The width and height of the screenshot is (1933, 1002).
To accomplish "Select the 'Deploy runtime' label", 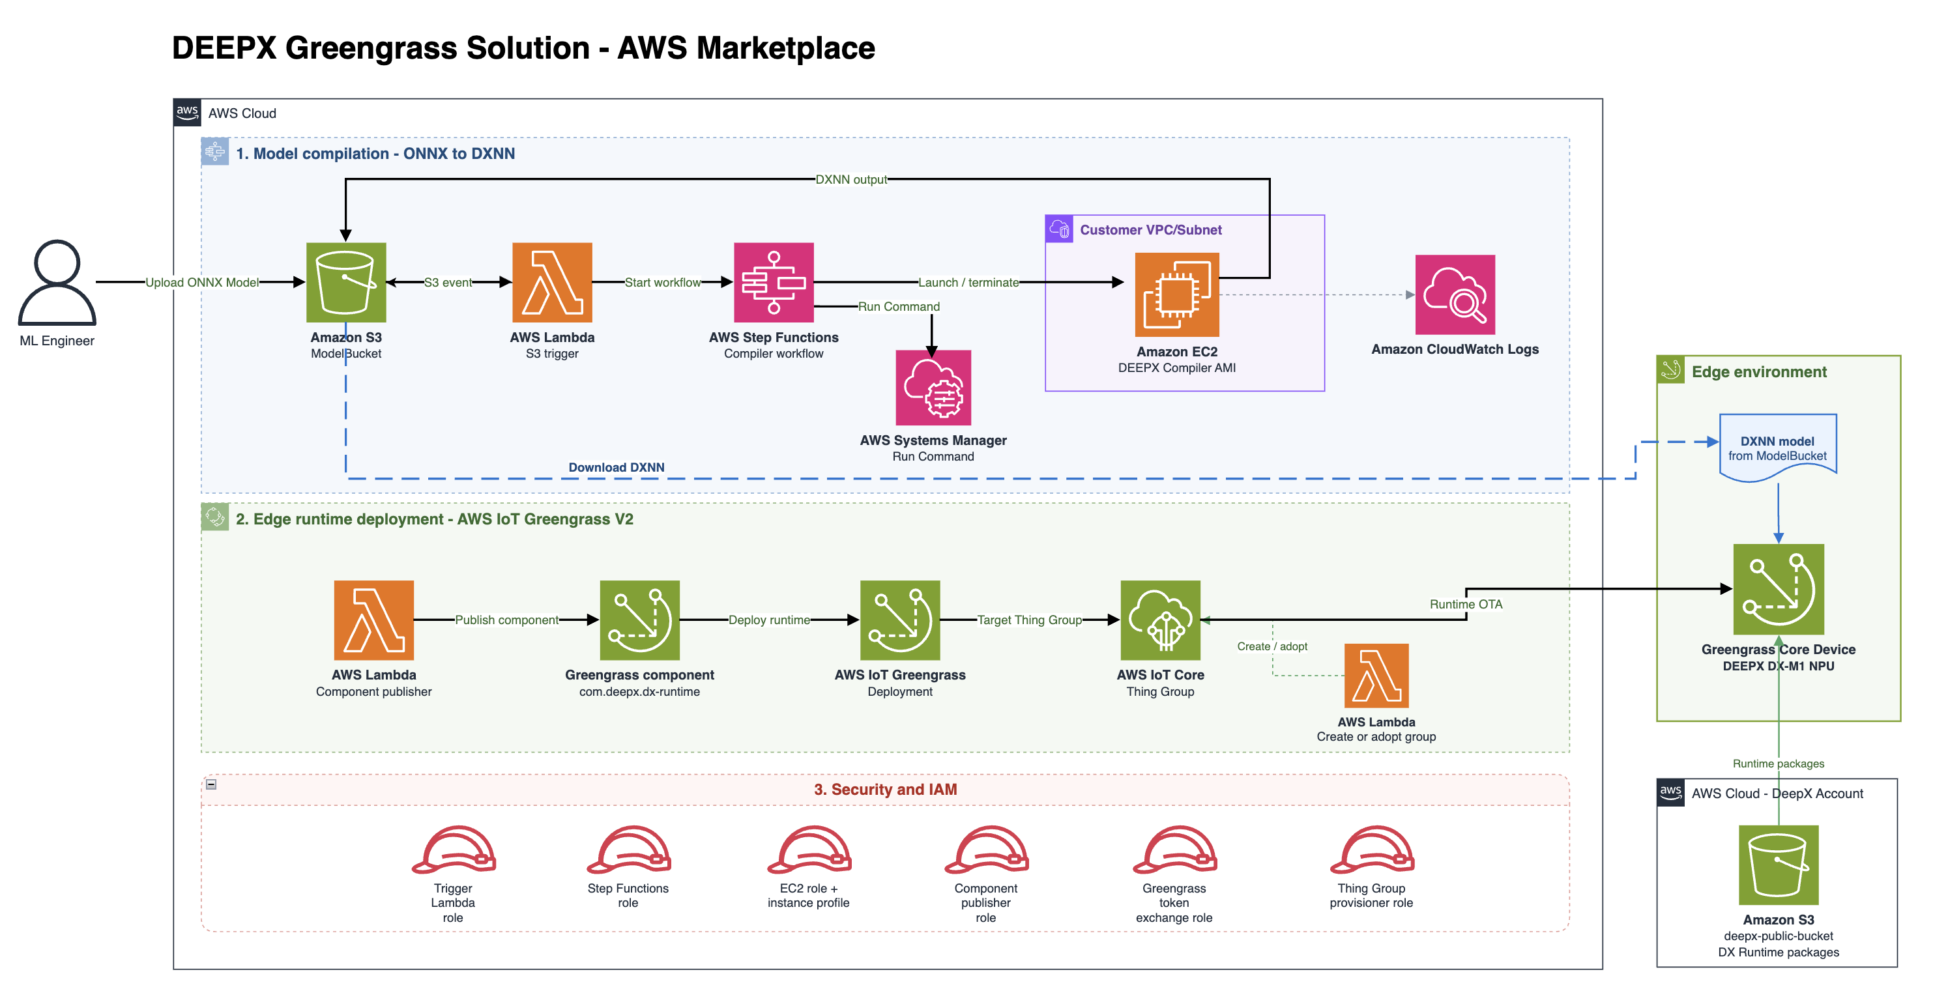I will (x=769, y=620).
